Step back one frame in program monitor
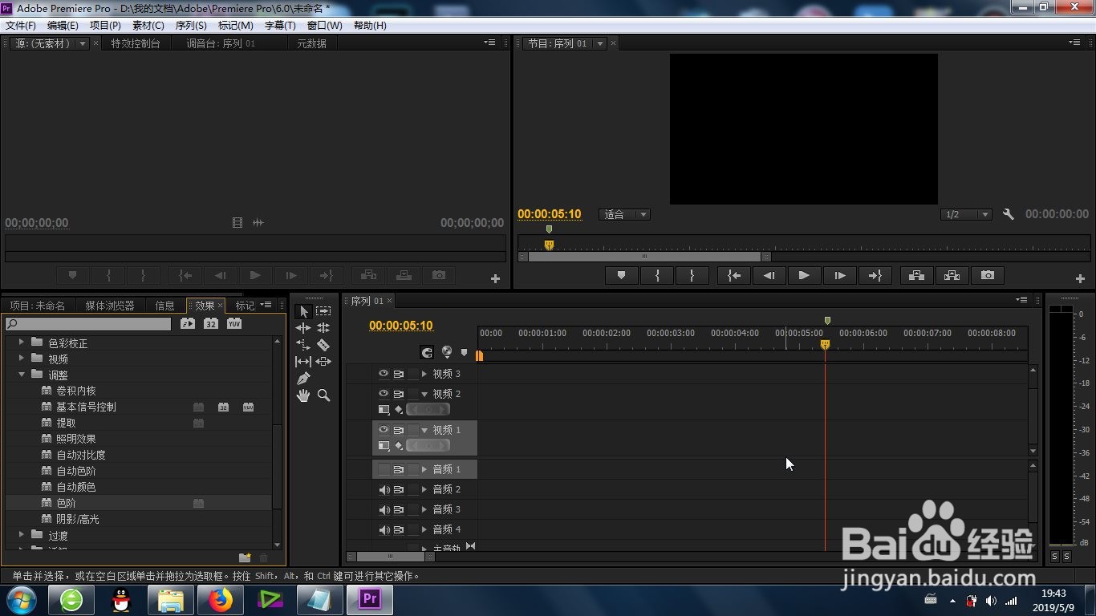 tap(769, 275)
